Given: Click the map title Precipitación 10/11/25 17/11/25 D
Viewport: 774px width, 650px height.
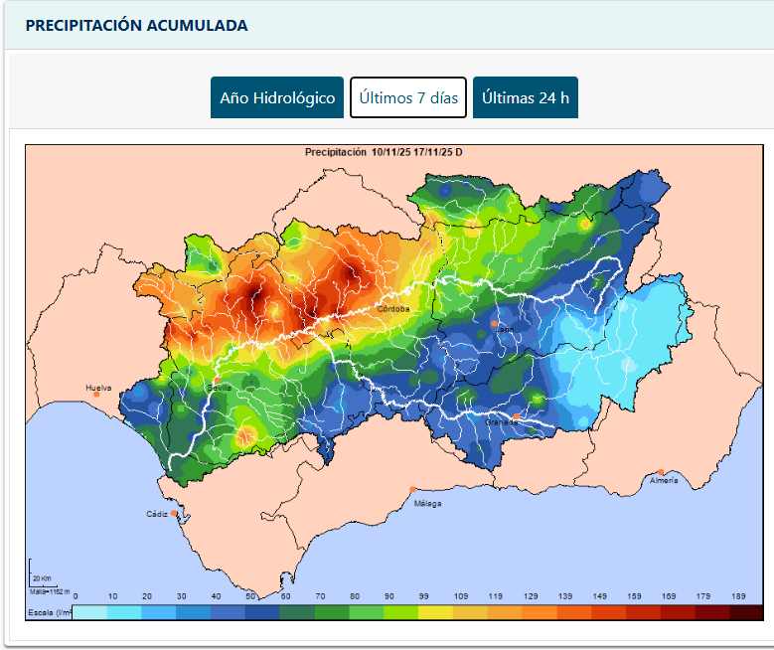Looking at the screenshot, I should click(384, 152).
